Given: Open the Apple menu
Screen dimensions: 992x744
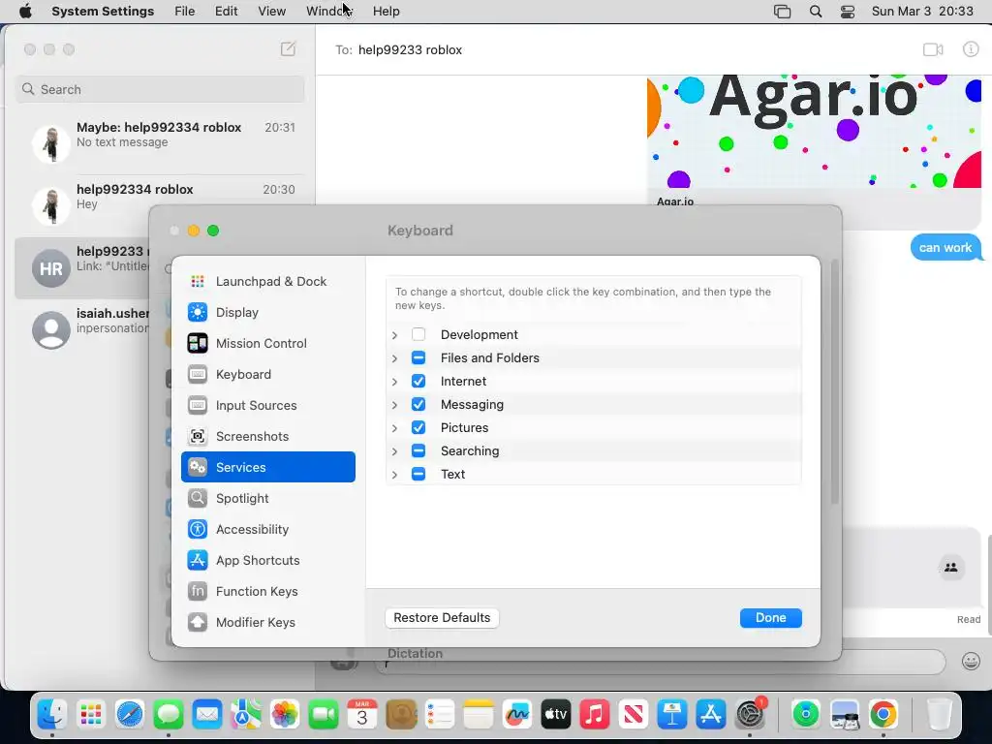Looking at the screenshot, I should click(x=25, y=12).
